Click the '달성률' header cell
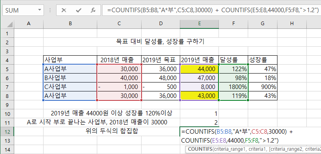The width and height of the screenshot is (321, 154). [234, 60]
